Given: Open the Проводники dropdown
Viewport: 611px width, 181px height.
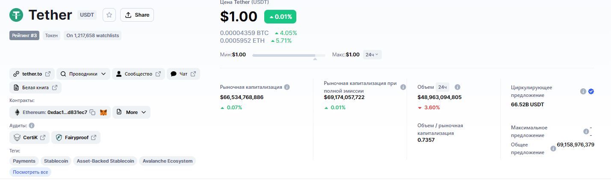Looking at the screenshot, I should [x=83, y=74].
